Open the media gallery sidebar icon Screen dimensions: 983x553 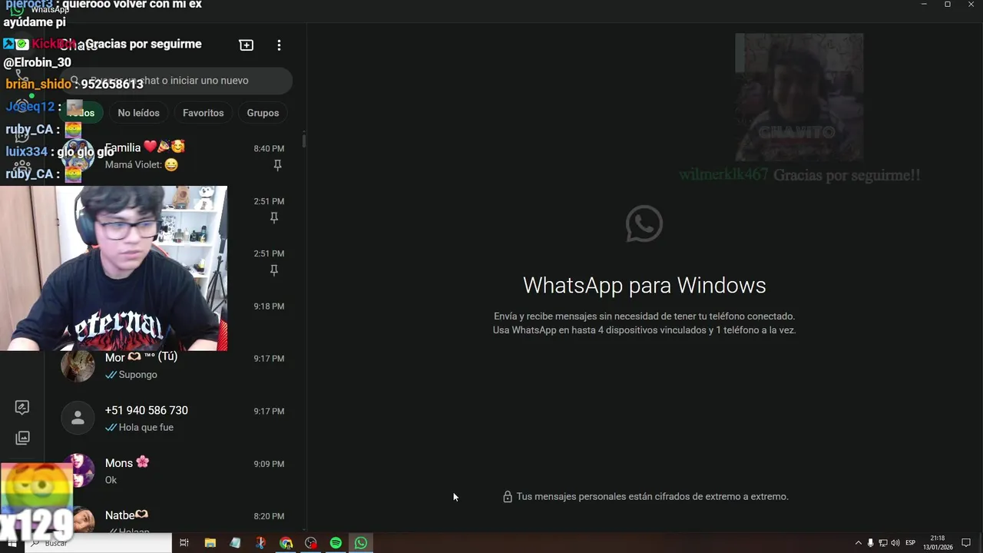click(x=22, y=438)
